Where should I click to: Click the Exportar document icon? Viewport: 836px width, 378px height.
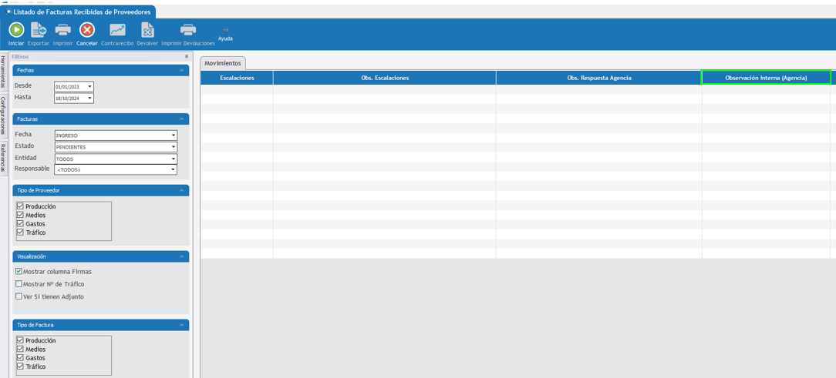38,30
